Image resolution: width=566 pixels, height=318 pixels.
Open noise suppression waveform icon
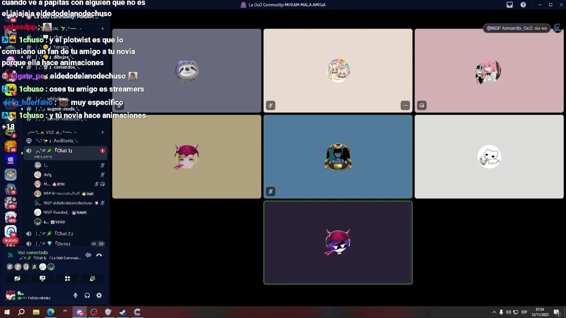tap(88, 255)
